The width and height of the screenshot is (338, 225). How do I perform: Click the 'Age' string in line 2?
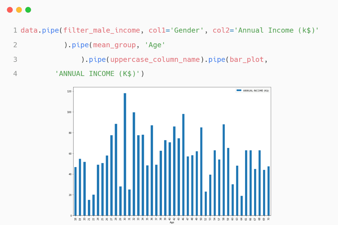point(155,45)
